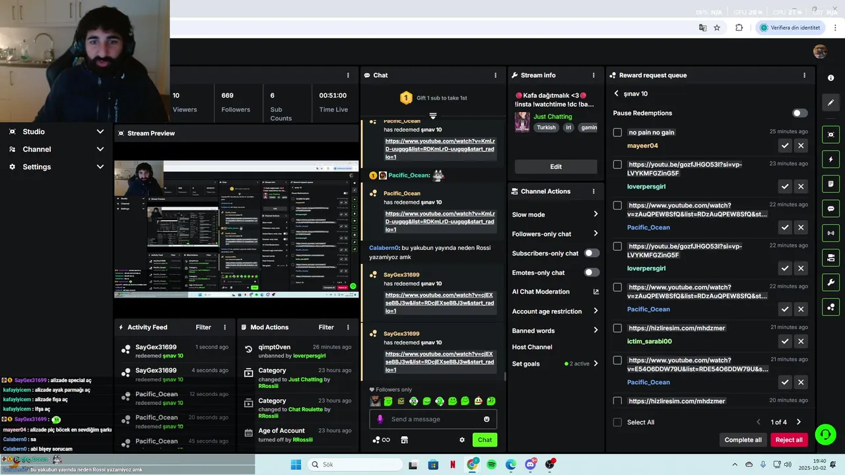Open the rewards dots icon in right sidebar

click(830, 307)
